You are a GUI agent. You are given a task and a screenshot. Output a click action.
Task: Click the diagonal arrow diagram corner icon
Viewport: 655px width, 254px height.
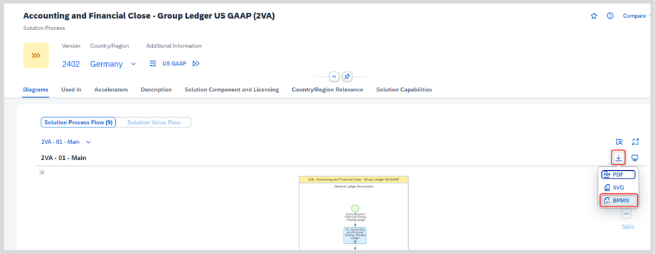click(x=42, y=171)
